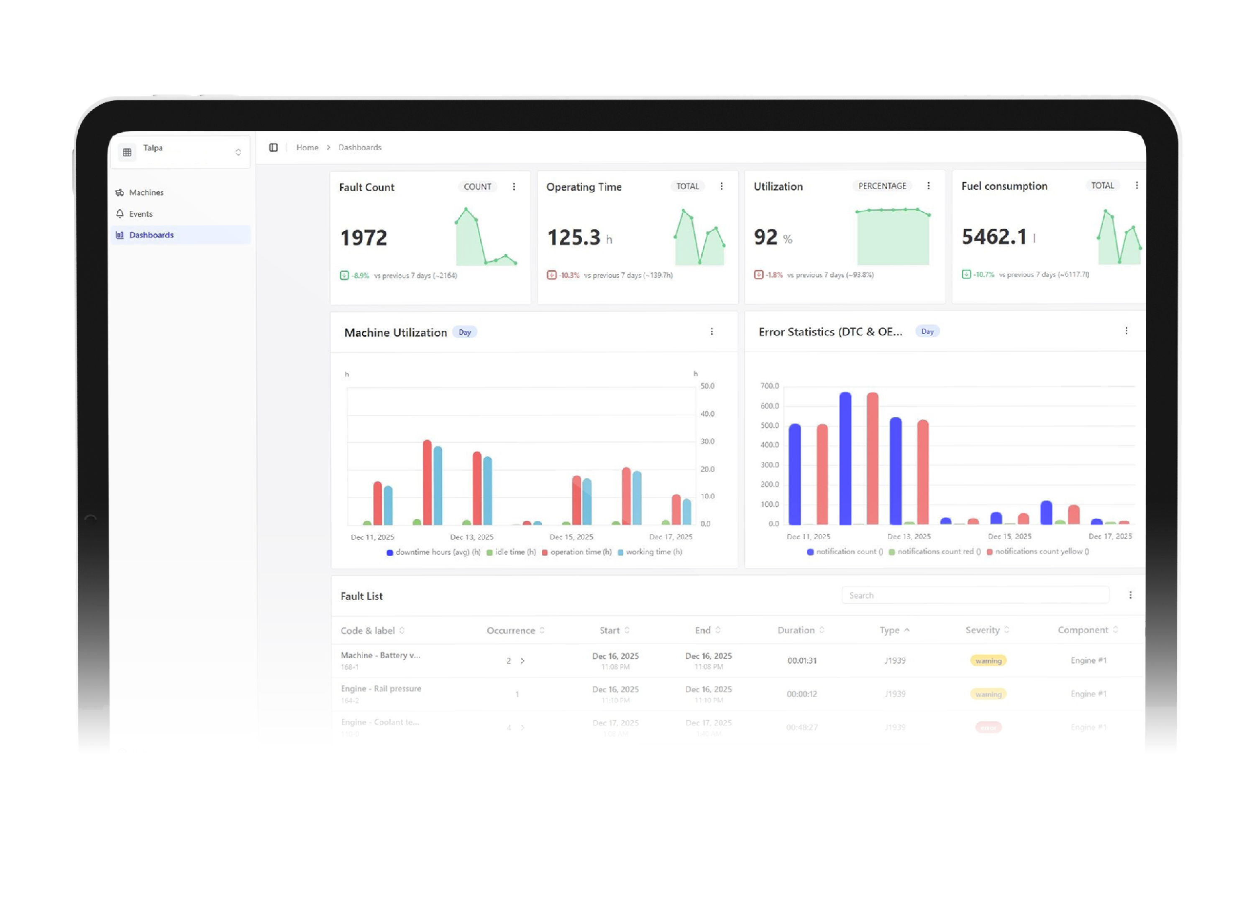Click the Day badge on Machine Utilization

coord(464,332)
